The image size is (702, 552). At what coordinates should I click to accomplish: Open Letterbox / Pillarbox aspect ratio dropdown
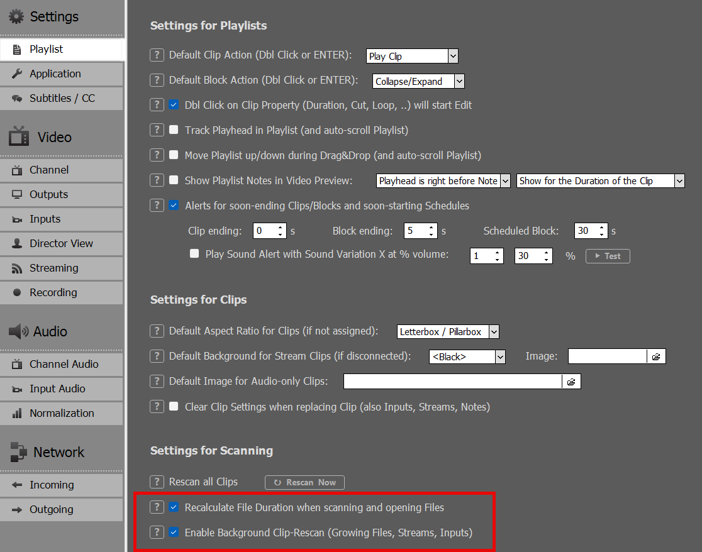tap(494, 331)
